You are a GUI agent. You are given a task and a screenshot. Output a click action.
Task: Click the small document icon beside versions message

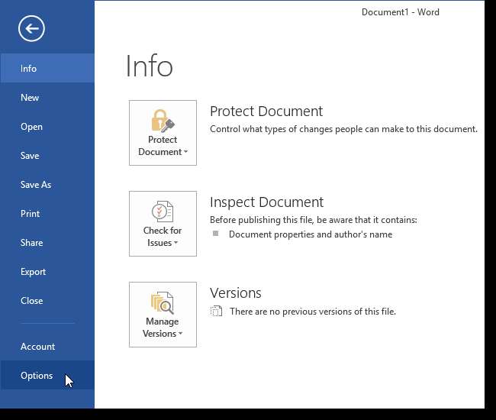pos(217,312)
